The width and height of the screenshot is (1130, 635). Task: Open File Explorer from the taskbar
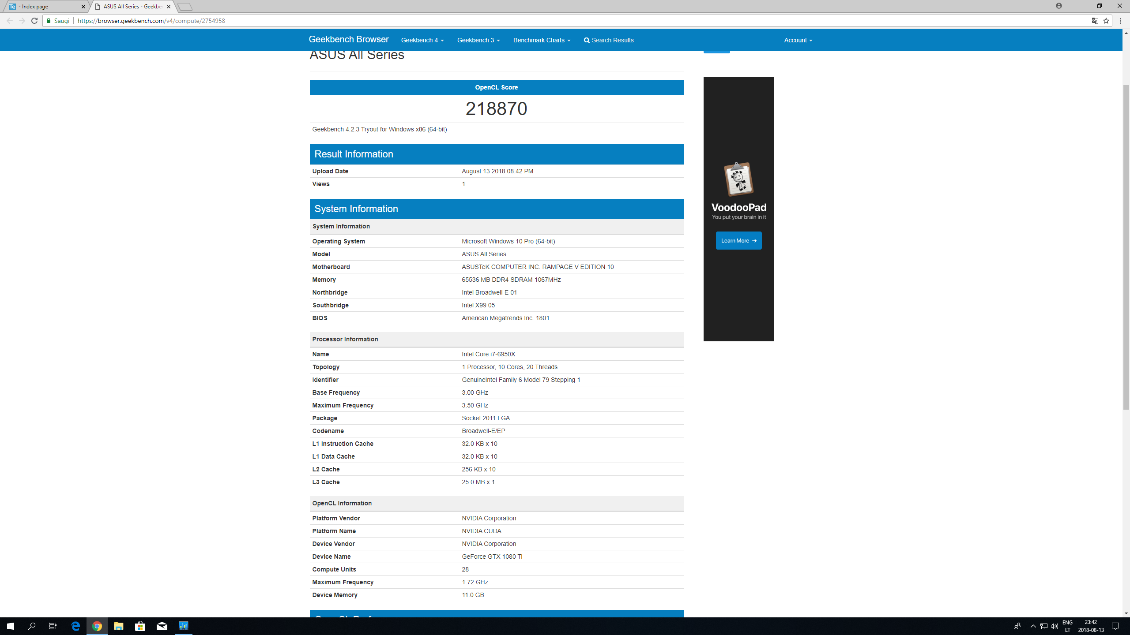click(x=119, y=626)
